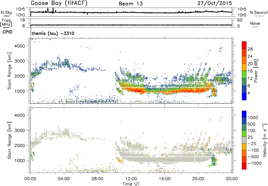Viewport: 268px width, 186px height.
Task: Select the "16" value on Power colorbar
Action: point(250,71)
